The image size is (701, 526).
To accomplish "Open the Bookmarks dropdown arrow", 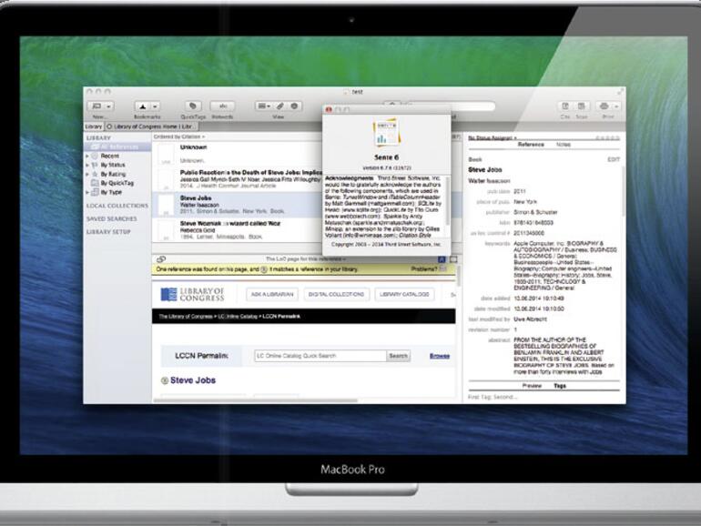I will pyautogui.click(x=155, y=106).
